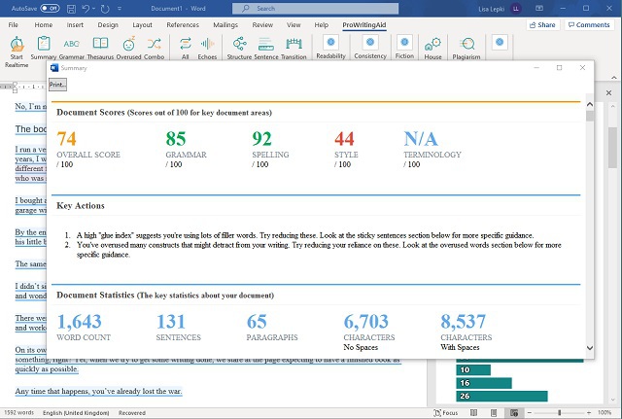Viewport: 622px width, 419px height.
Task: Click the unlabeled ribbon icon after Plagiarism
Action: (x=500, y=42)
